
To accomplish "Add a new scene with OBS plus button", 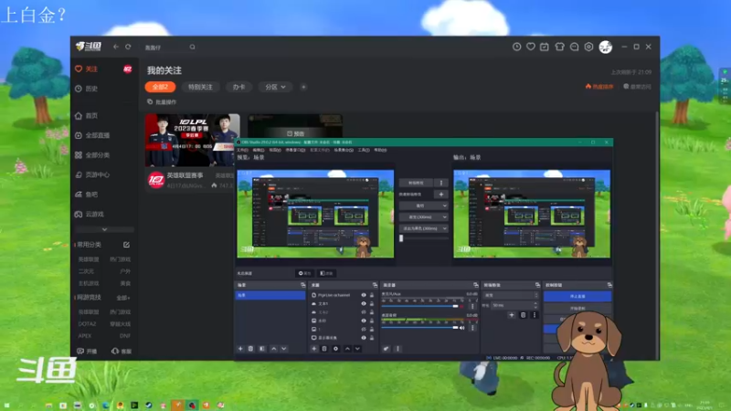I will (x=240, y=349).
